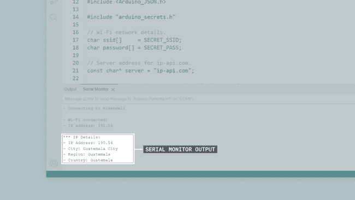
Task: Click the line 21 server constant
Action: [140, 70]
